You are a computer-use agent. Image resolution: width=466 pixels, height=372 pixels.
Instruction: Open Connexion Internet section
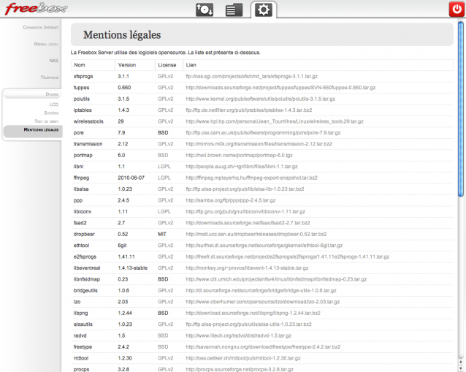point(41,27)
